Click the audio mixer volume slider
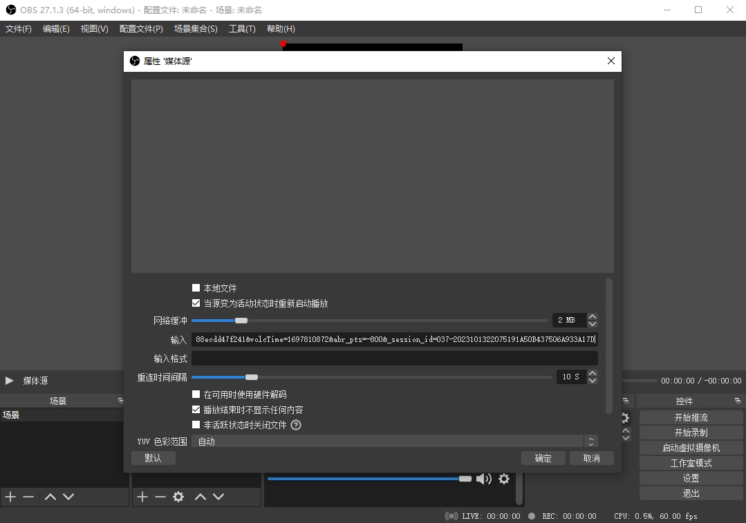 point(369,479)
